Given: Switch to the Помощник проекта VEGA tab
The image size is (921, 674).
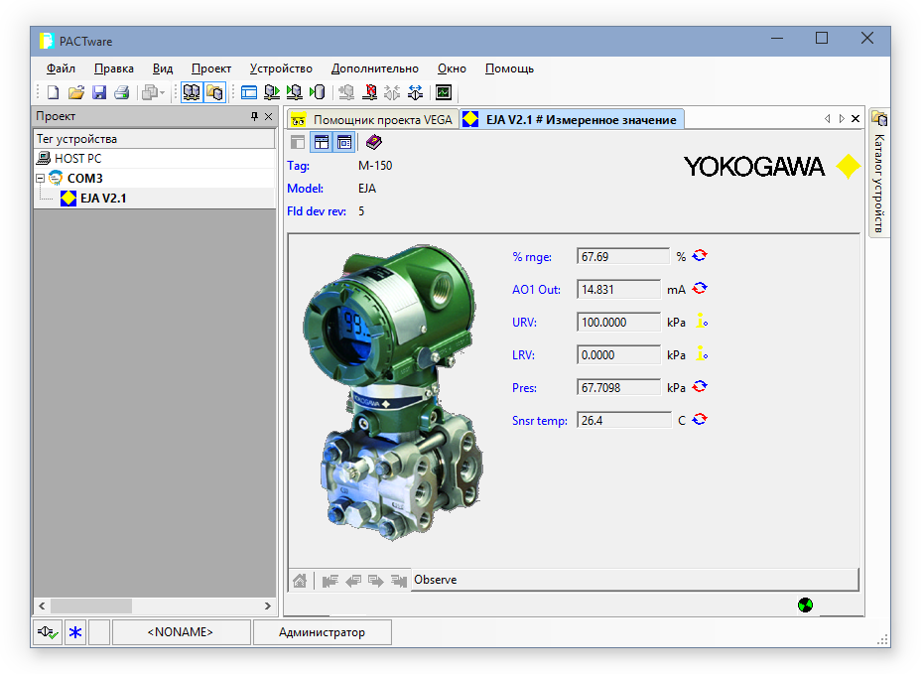Looking at the screenshot, I should pyautogui.click(x=372, y=119).
